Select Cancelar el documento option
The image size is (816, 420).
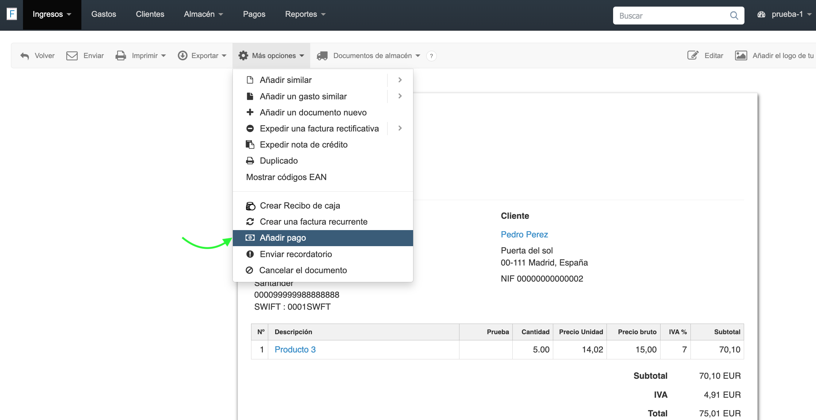point(303,270)
